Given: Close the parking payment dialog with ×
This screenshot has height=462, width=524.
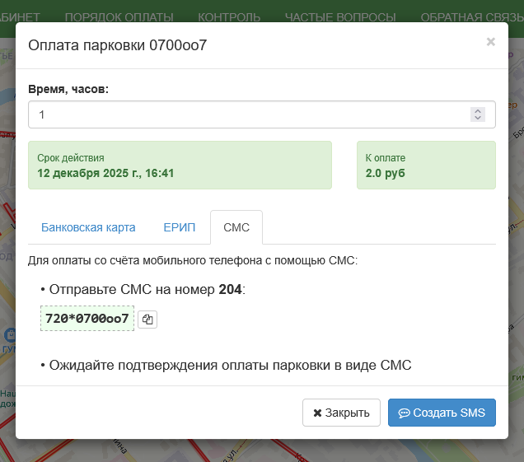Looking at the screenshot, I should tap(490, 41).
